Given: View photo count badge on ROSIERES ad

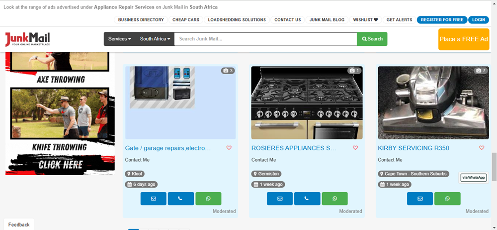Looking at the screenshot, I should click(354, 71).
